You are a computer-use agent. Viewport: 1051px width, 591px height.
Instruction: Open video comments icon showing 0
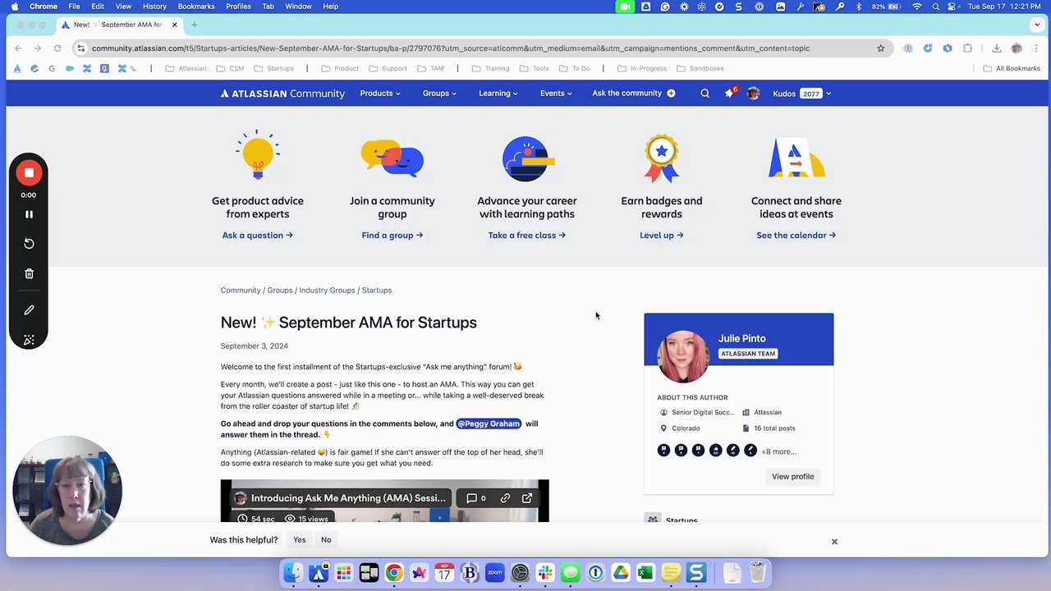476,498
